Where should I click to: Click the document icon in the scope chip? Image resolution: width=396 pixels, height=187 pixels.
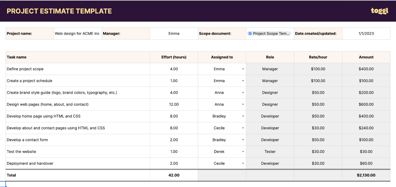click(250, 34)
